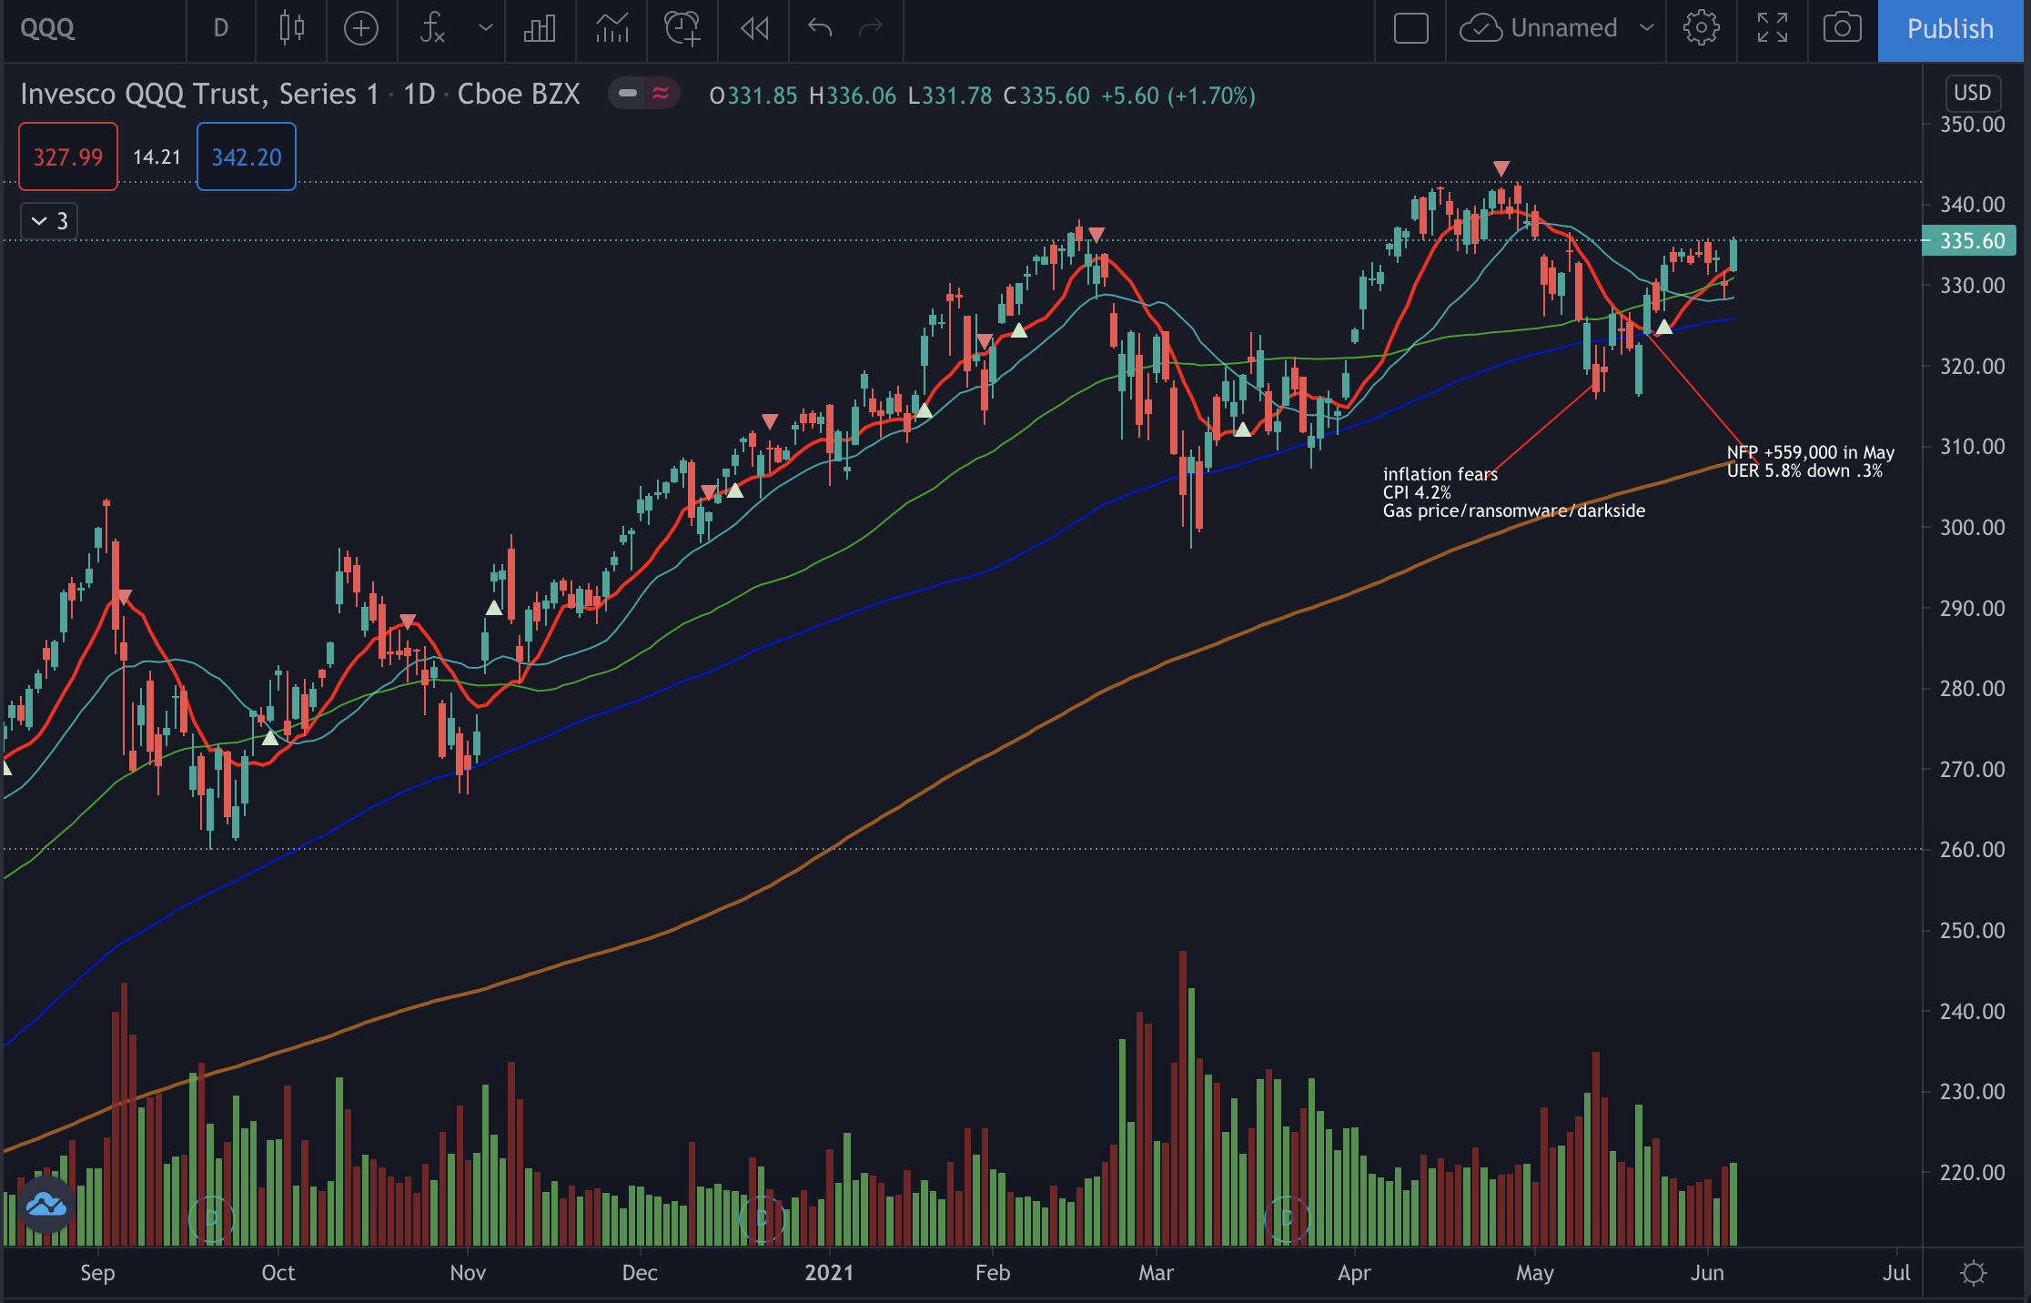
Task: Open chart settings via the top gear
Action: (x=1701, y=28)
